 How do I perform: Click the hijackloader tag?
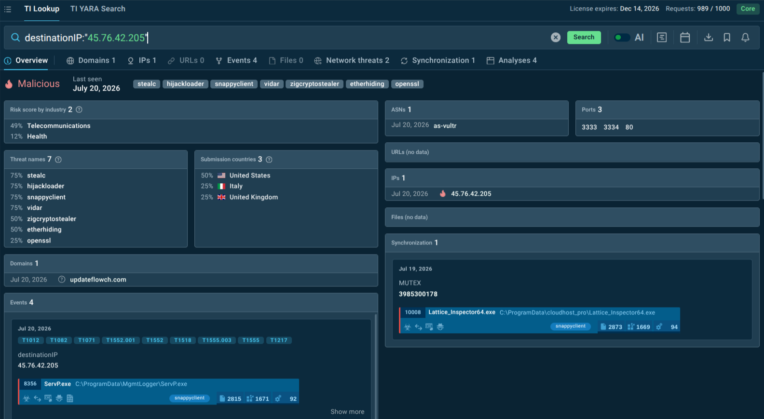point(185,84)
